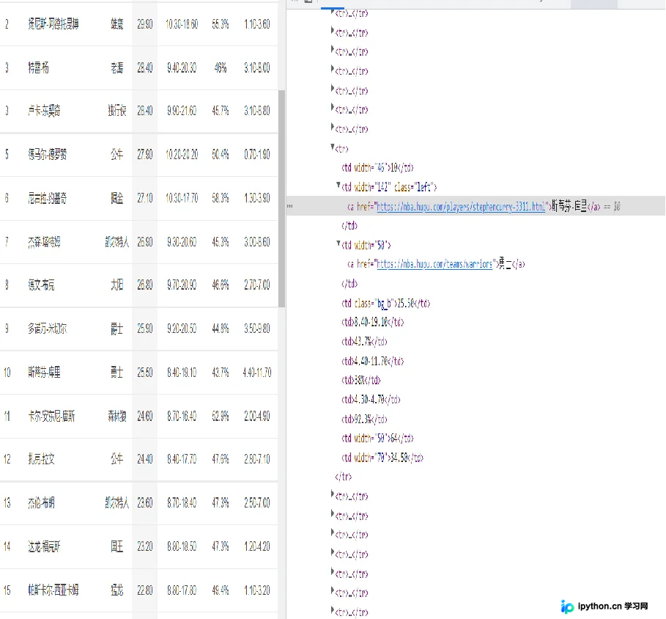
Task: Select the td node with 4.30-4.70
Action: 371,399
